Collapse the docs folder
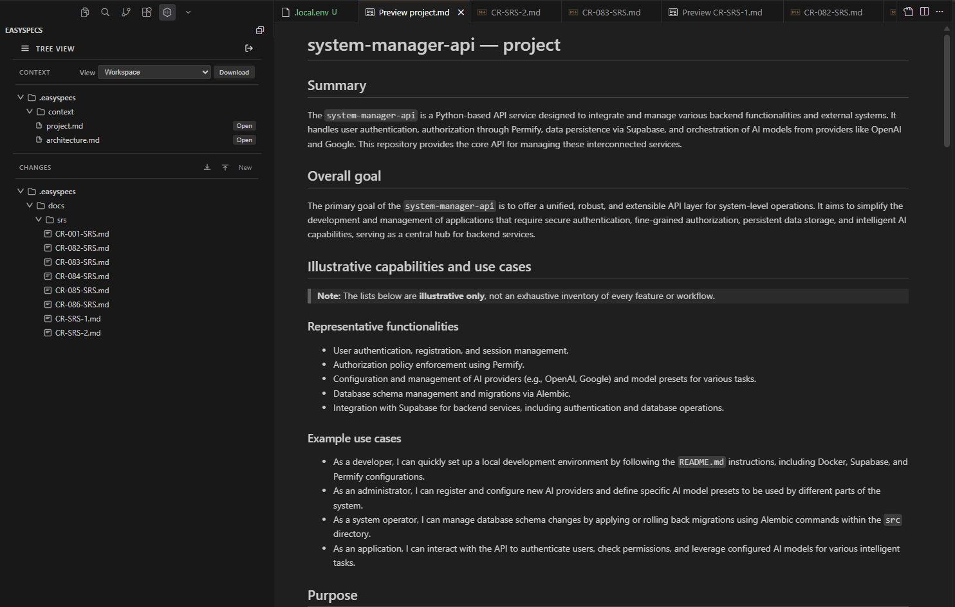The image size is (955, 607). click(30, 205)
